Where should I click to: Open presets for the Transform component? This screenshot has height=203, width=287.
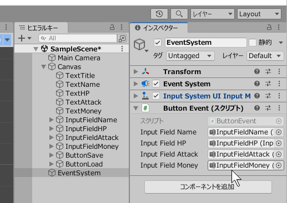[x=268, y=71]
